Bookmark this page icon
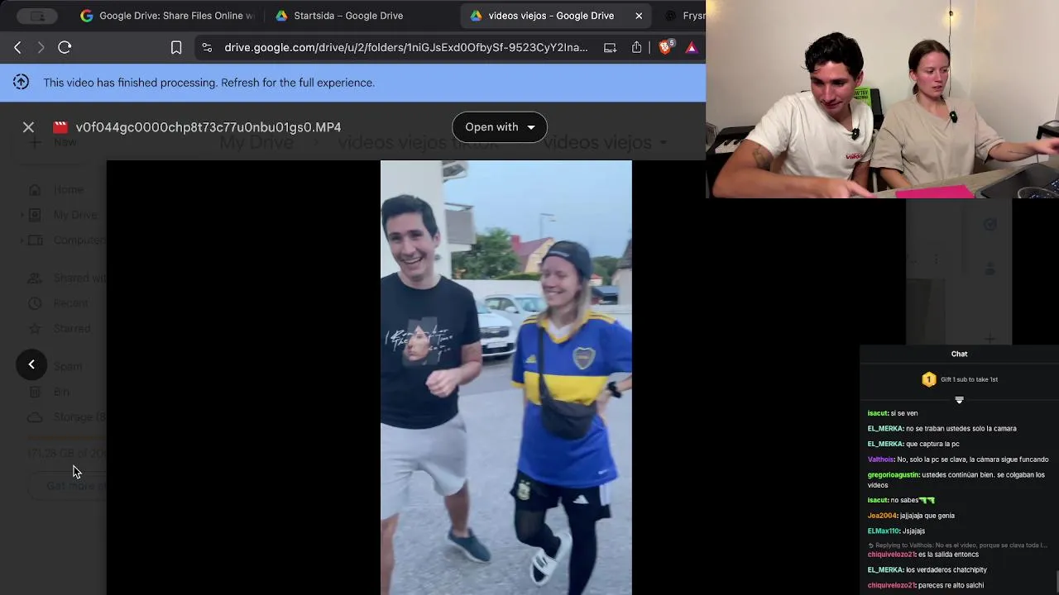The height and width of the screenshot is (595, 1059). (x=176, y=48)
